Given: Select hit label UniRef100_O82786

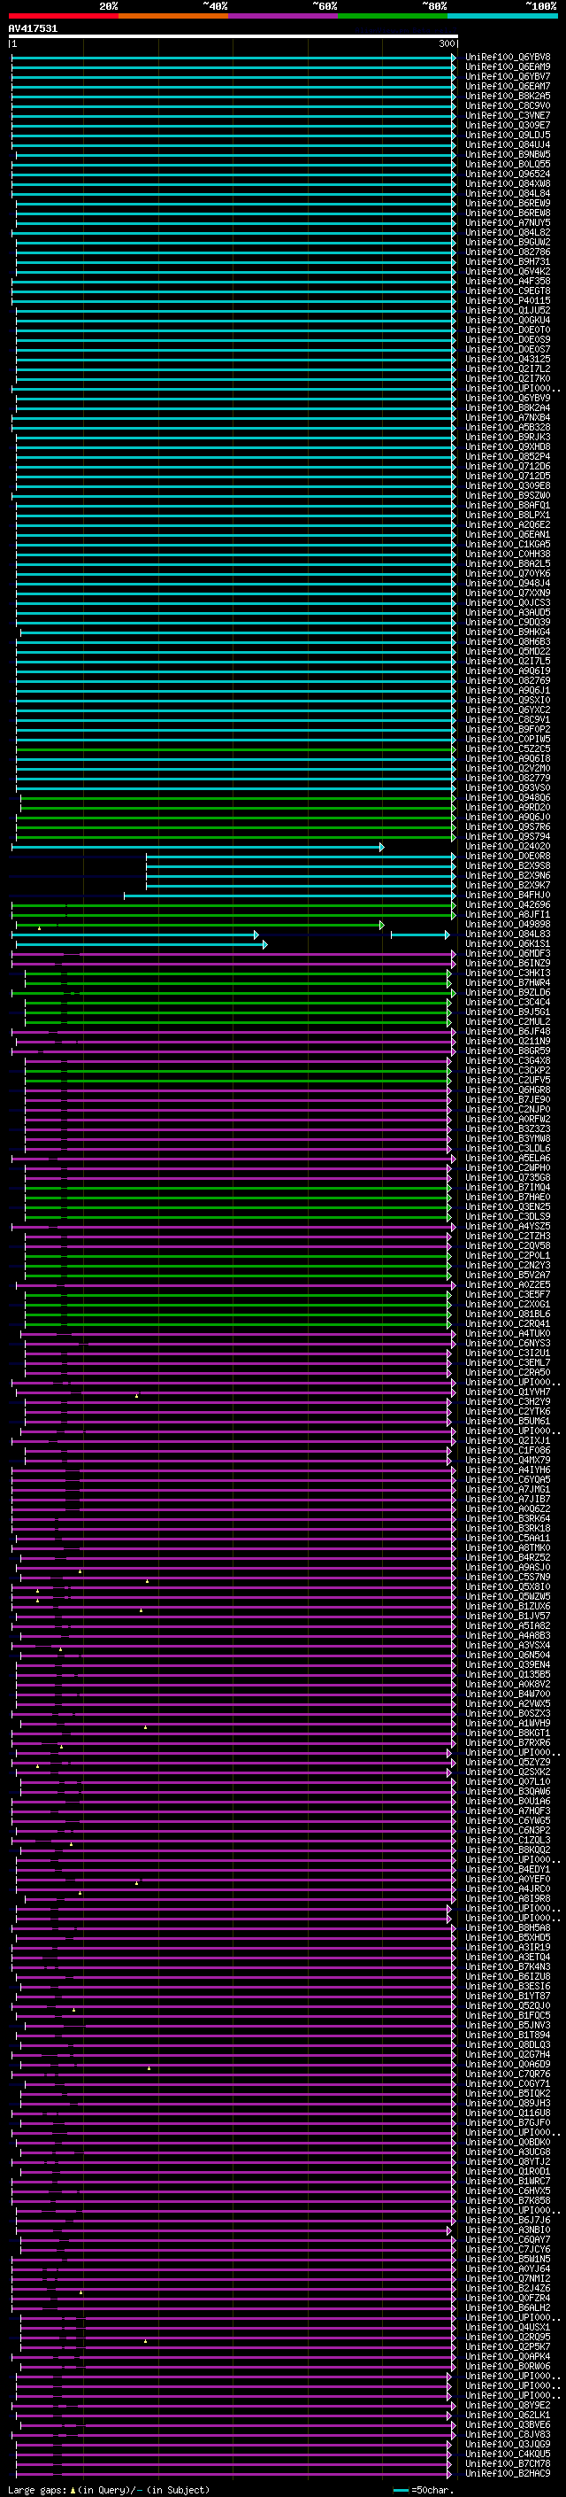Looking at the screenshot, I should click(x=508, y=252).
